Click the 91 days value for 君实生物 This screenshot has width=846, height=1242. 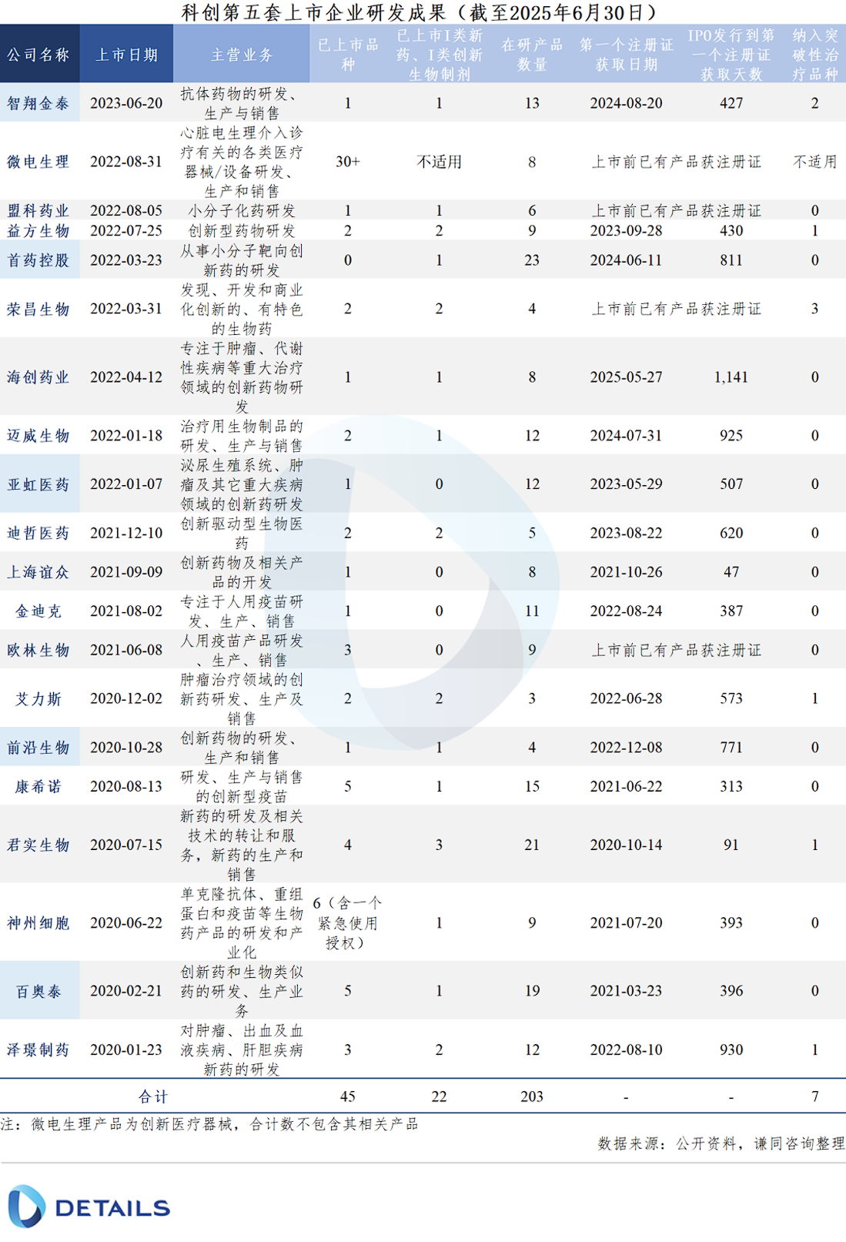tap(731, 845)
